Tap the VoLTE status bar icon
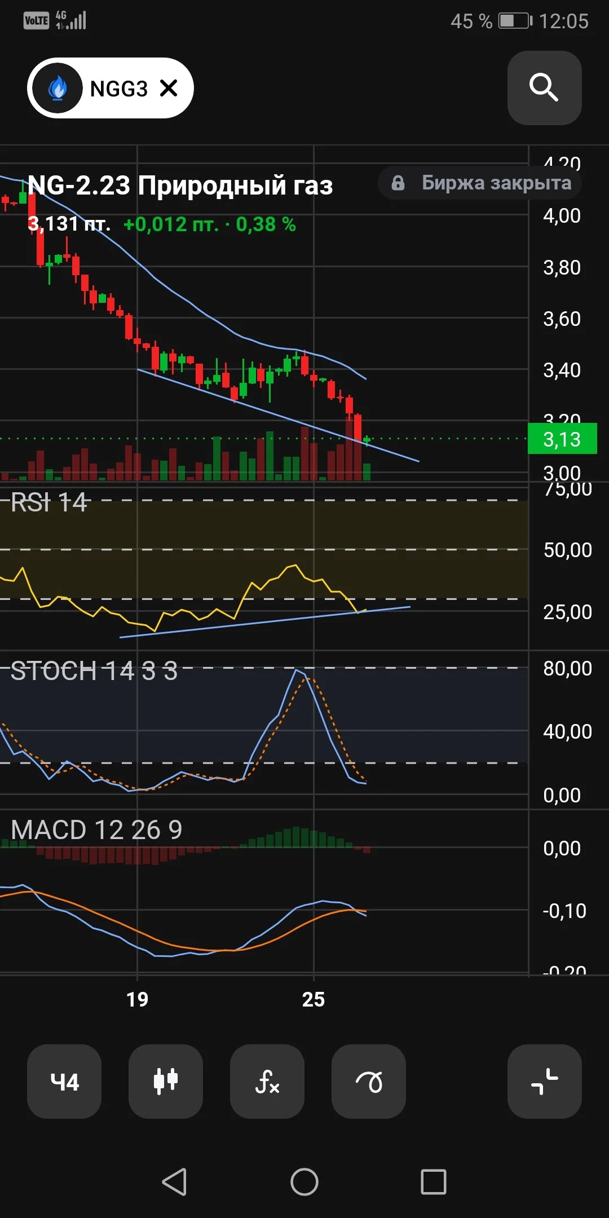The image size is (609, 1218). pyautogui.click(x=37, y=21)
